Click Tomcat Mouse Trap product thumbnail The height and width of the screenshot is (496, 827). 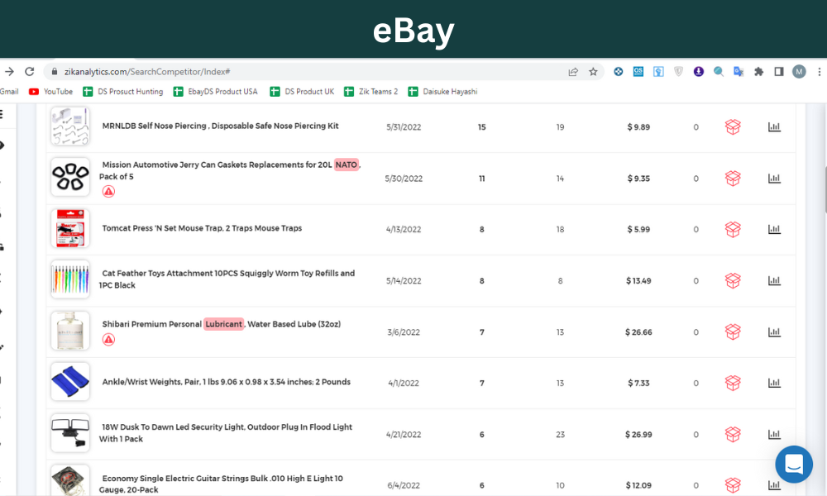pos(70,228)
